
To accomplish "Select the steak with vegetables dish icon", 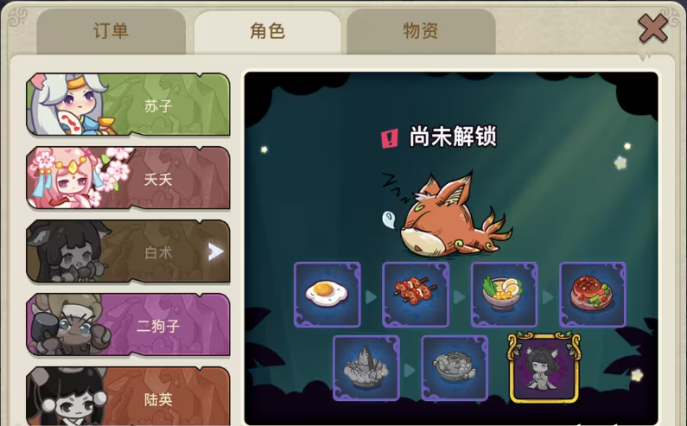I will click(593, 295).
